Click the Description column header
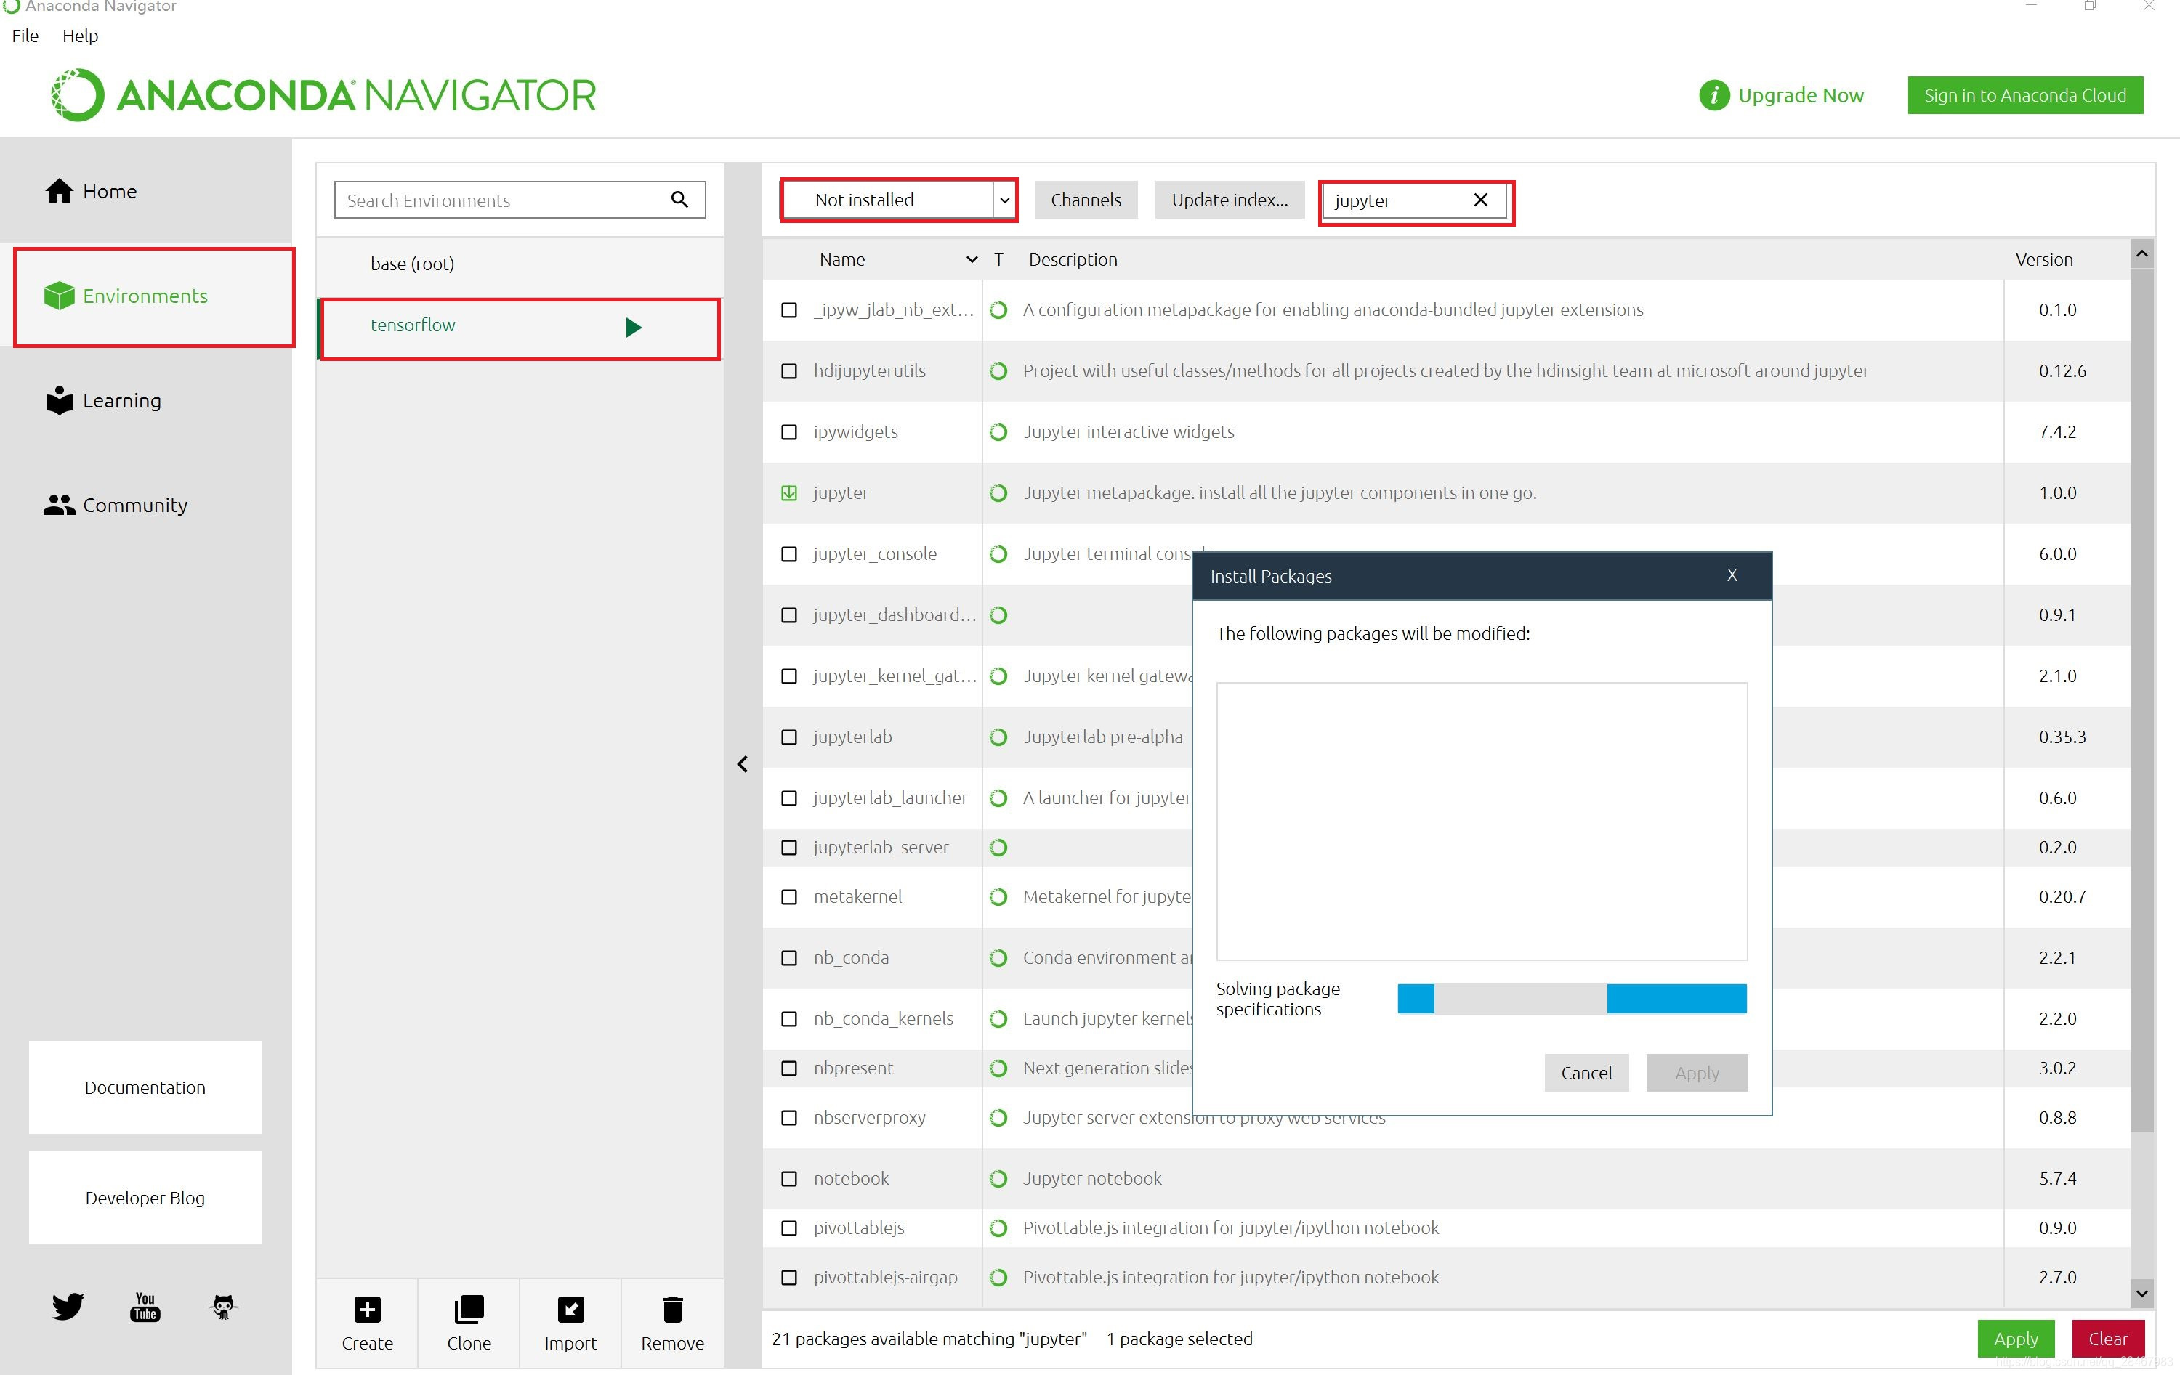This screenshot has width=2180, height=1375. click(1073, 260)
